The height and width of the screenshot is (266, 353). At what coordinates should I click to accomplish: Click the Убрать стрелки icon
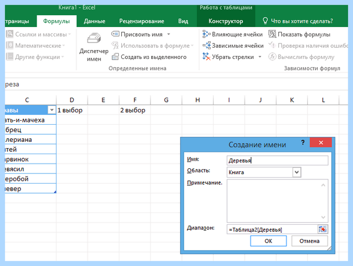[207, 56]
